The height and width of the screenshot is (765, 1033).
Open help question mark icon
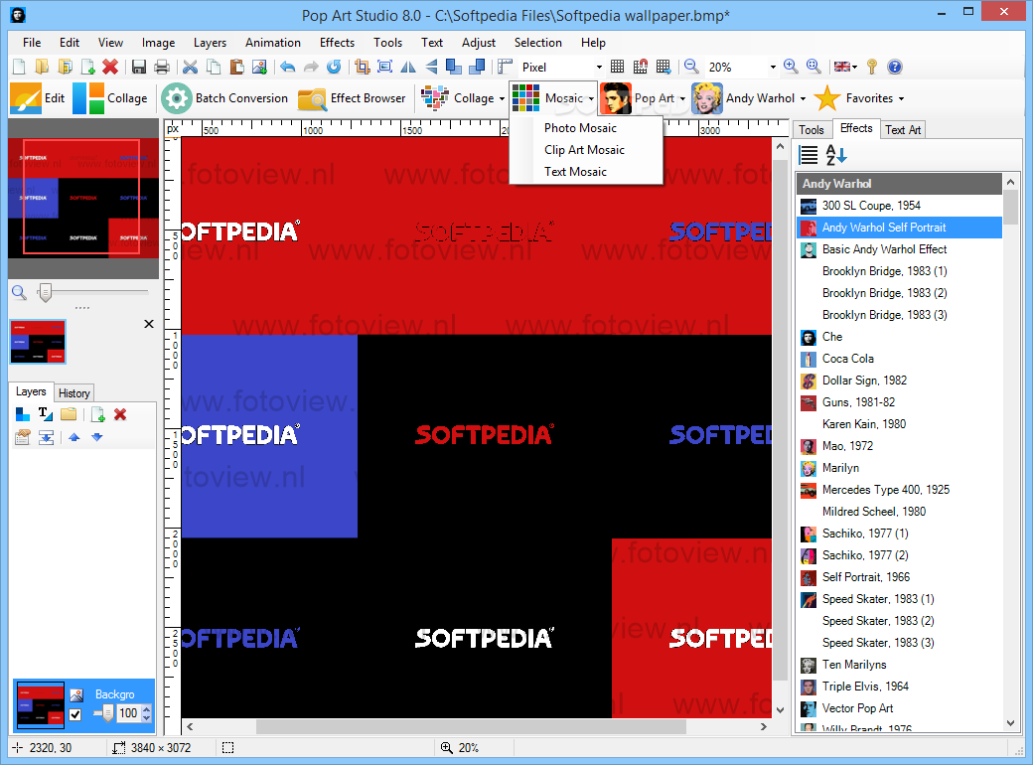(x=894, y=67)
